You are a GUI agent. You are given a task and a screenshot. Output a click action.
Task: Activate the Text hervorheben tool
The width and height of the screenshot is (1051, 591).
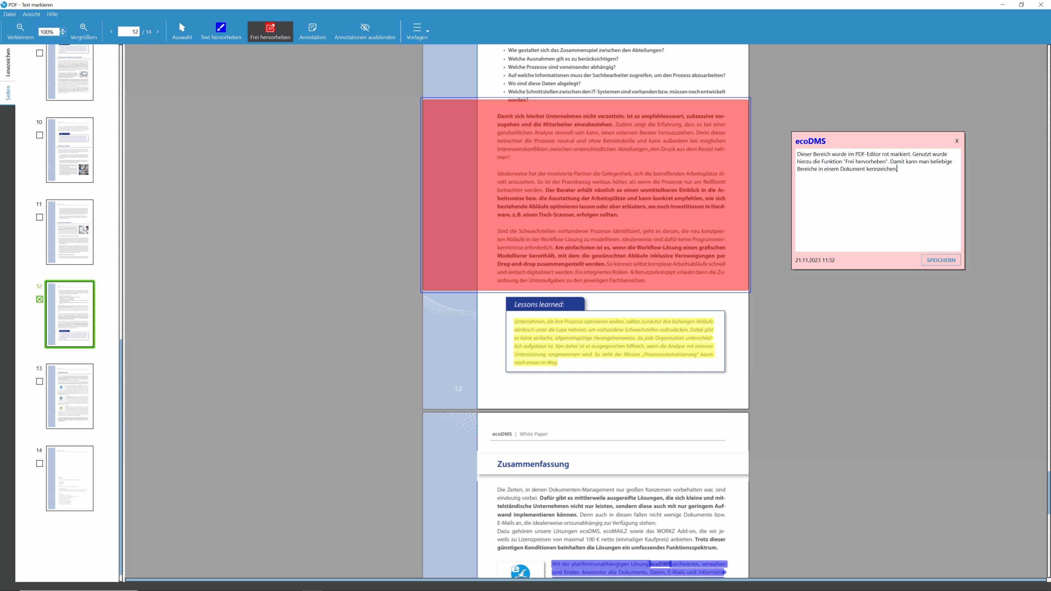pos(221,31)
